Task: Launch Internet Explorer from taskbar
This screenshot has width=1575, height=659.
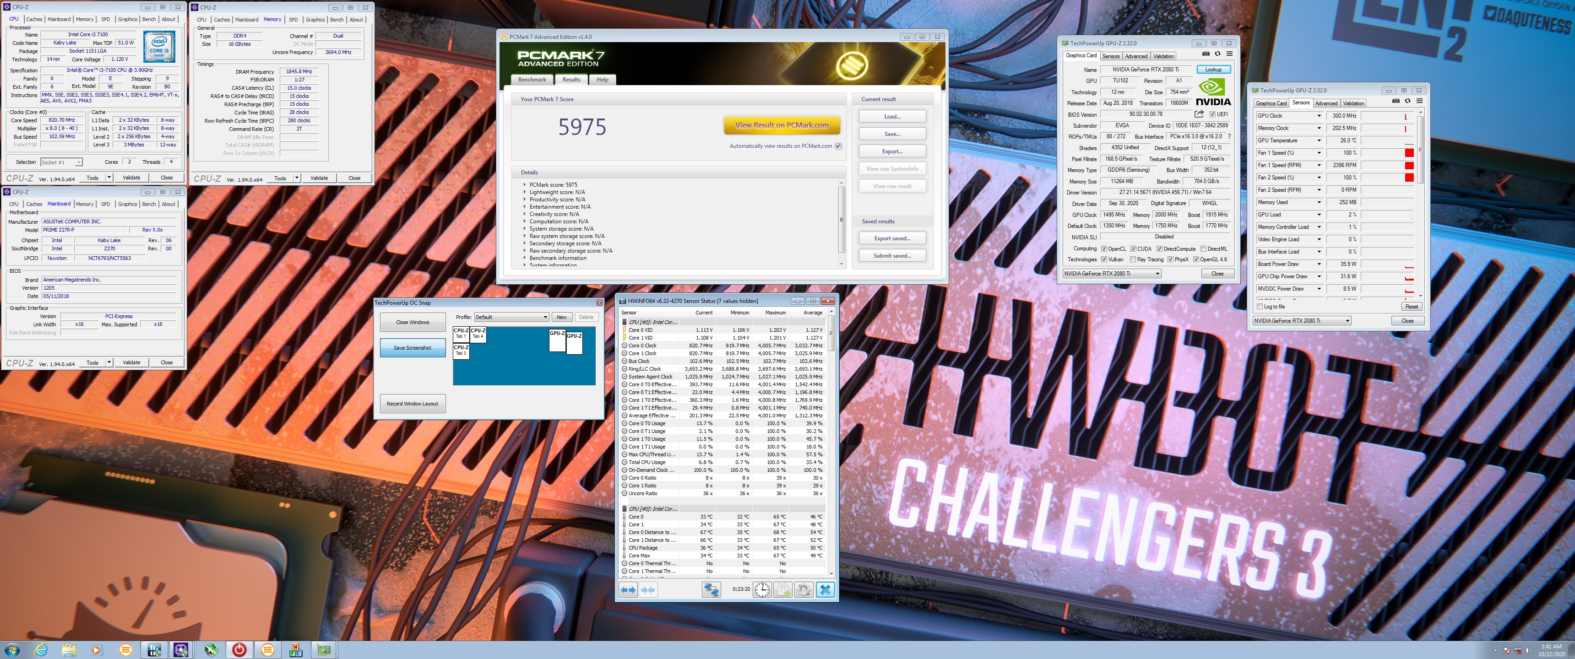Action: [x=41, y=650]
